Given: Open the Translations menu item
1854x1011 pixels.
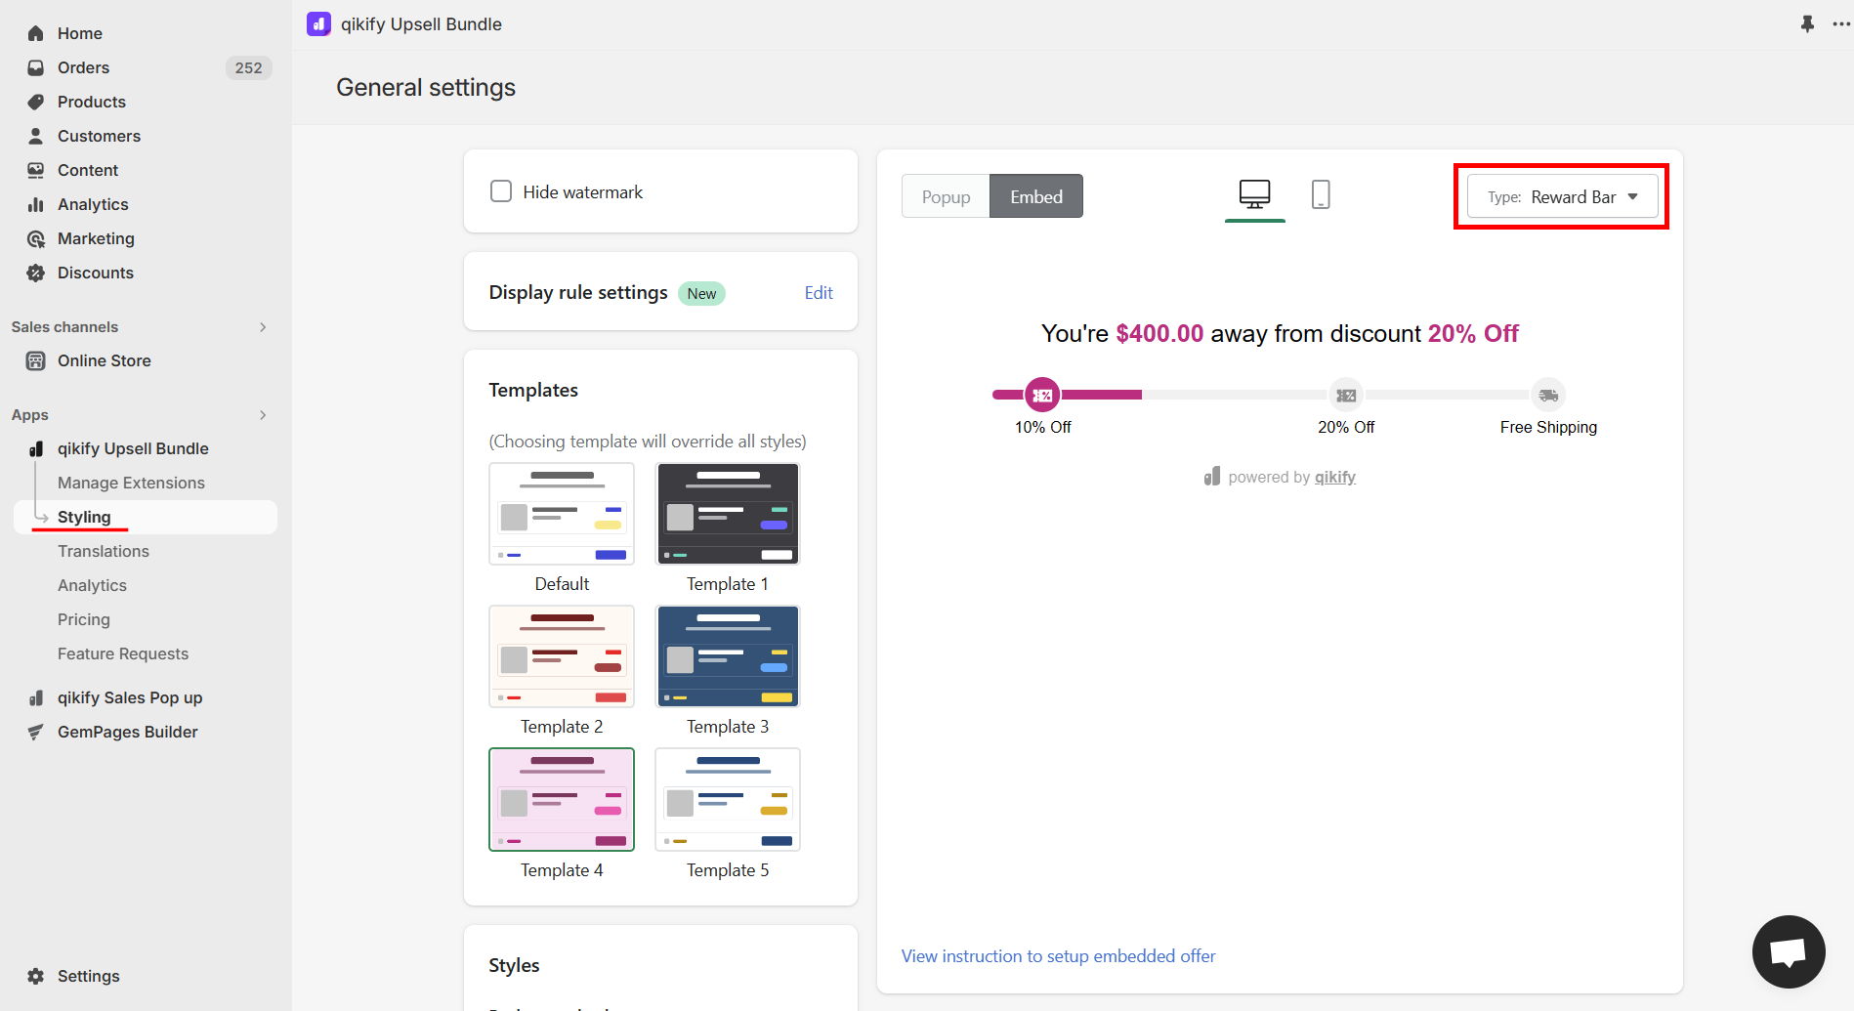Looking at the screenshot, I should point(104,551).
